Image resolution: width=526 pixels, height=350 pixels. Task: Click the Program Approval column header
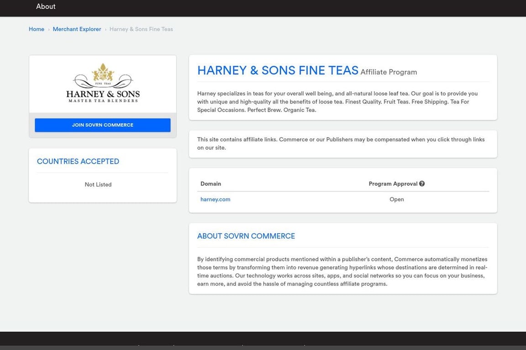[393, 184]
